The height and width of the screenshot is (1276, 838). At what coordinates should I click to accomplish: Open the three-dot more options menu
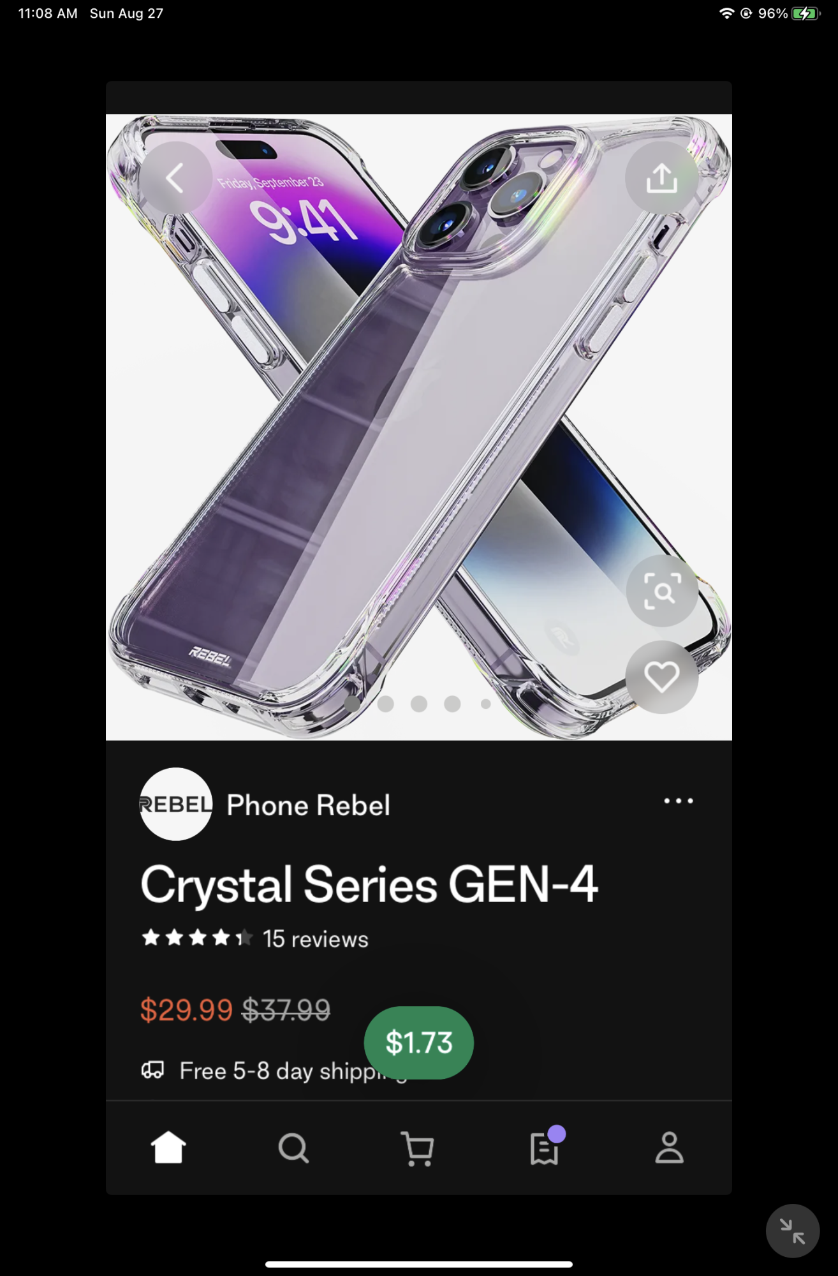tap(679, 801)
